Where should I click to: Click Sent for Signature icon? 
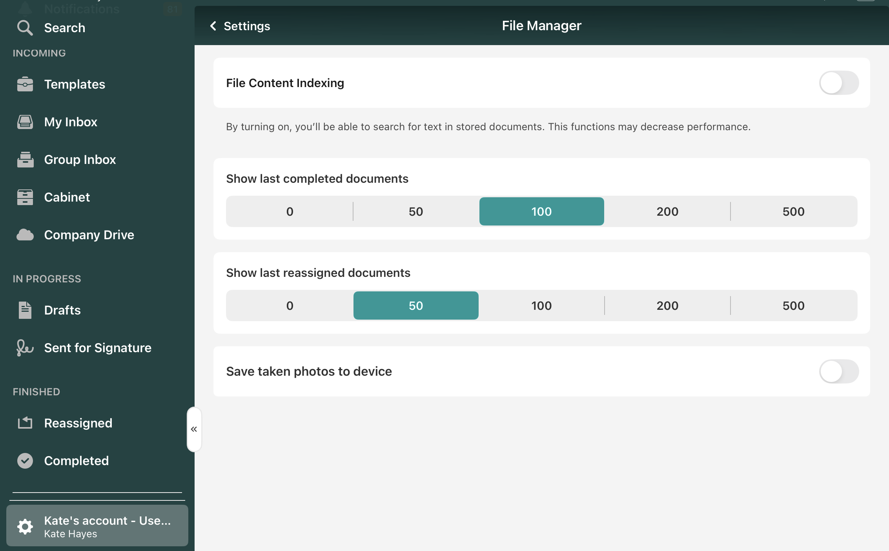25,348
